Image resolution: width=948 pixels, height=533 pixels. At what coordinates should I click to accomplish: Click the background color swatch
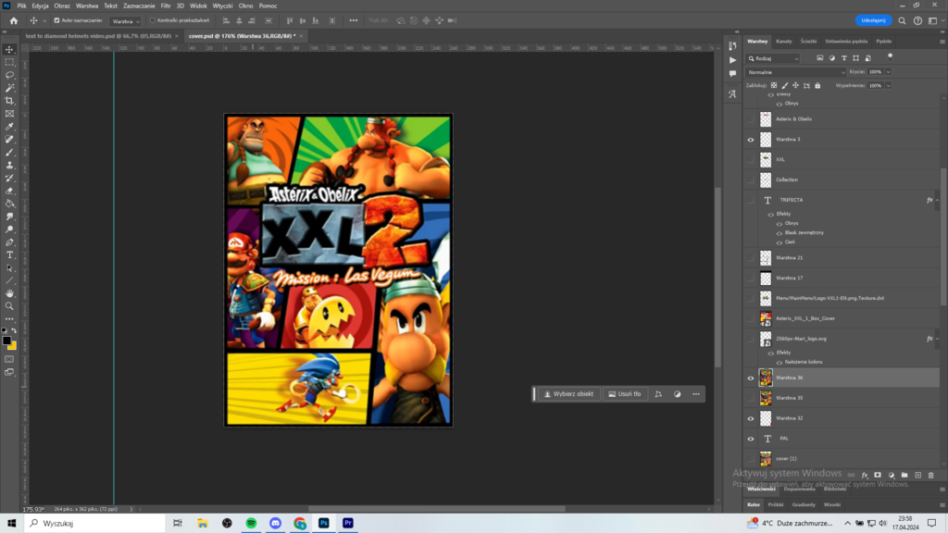point(13,346)
